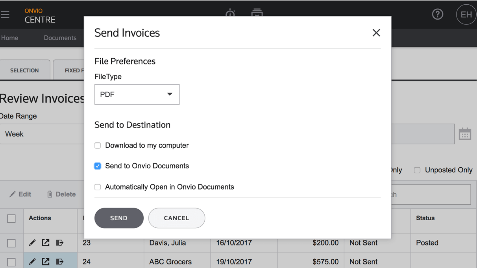Open invoice 24 via external link icon
Image resolution: width=477 pixels, height=268 pixels.
pos(46,261)
